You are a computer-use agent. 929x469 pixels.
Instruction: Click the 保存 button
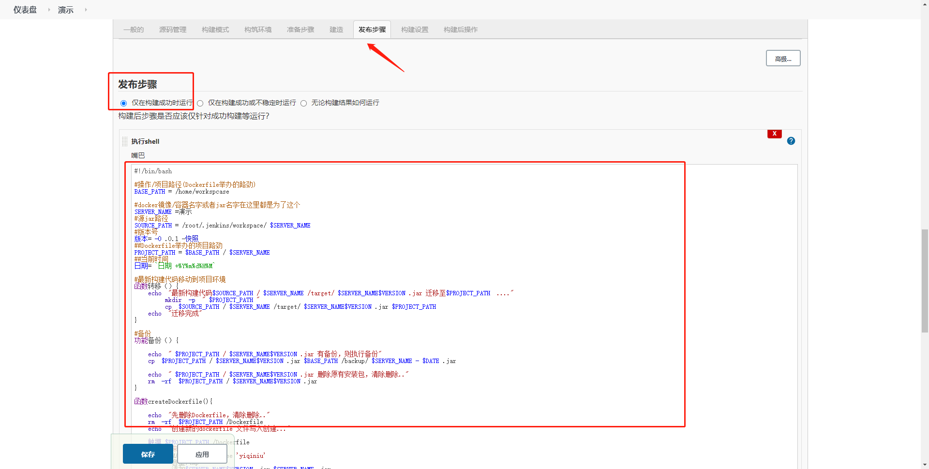pyautogui.click(x=148, y=454)
